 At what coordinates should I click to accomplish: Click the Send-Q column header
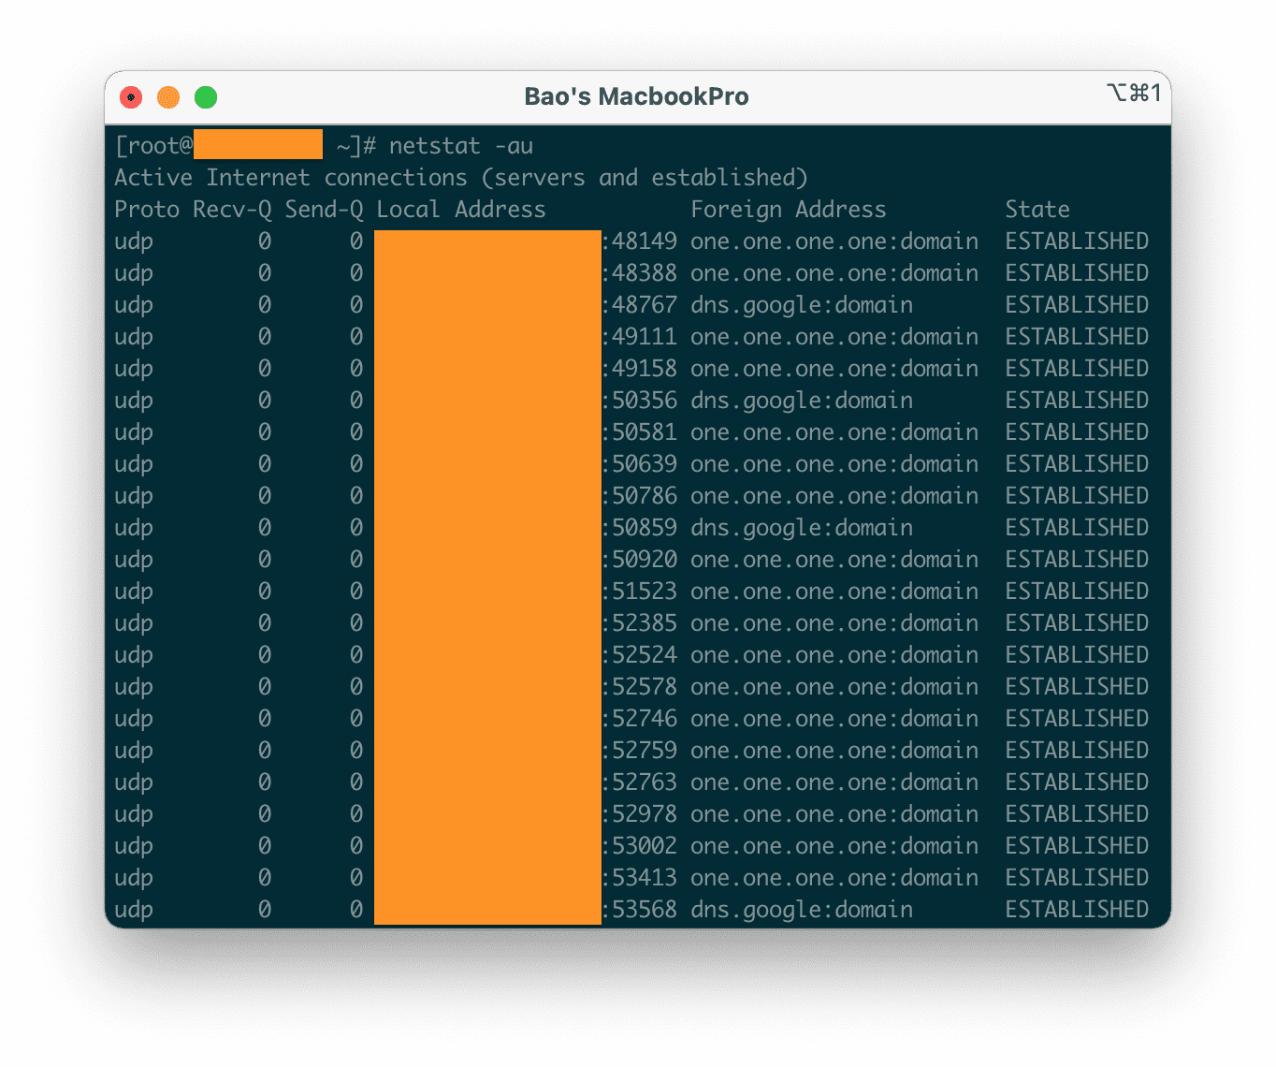[x=324, y=209]
